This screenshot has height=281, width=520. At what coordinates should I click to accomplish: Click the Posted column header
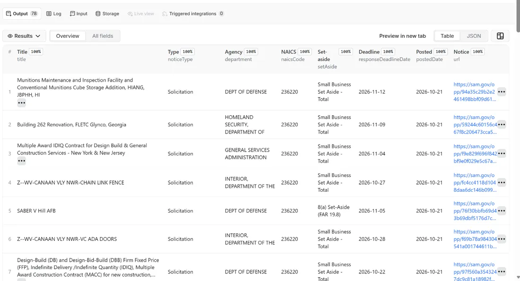click(424, 51)
